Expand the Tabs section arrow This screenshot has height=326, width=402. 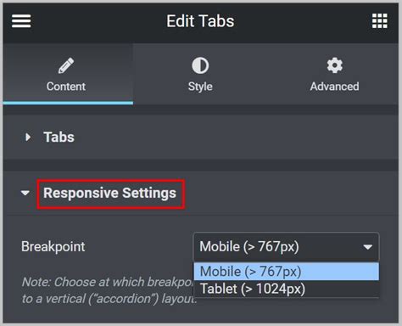point(28,138)
